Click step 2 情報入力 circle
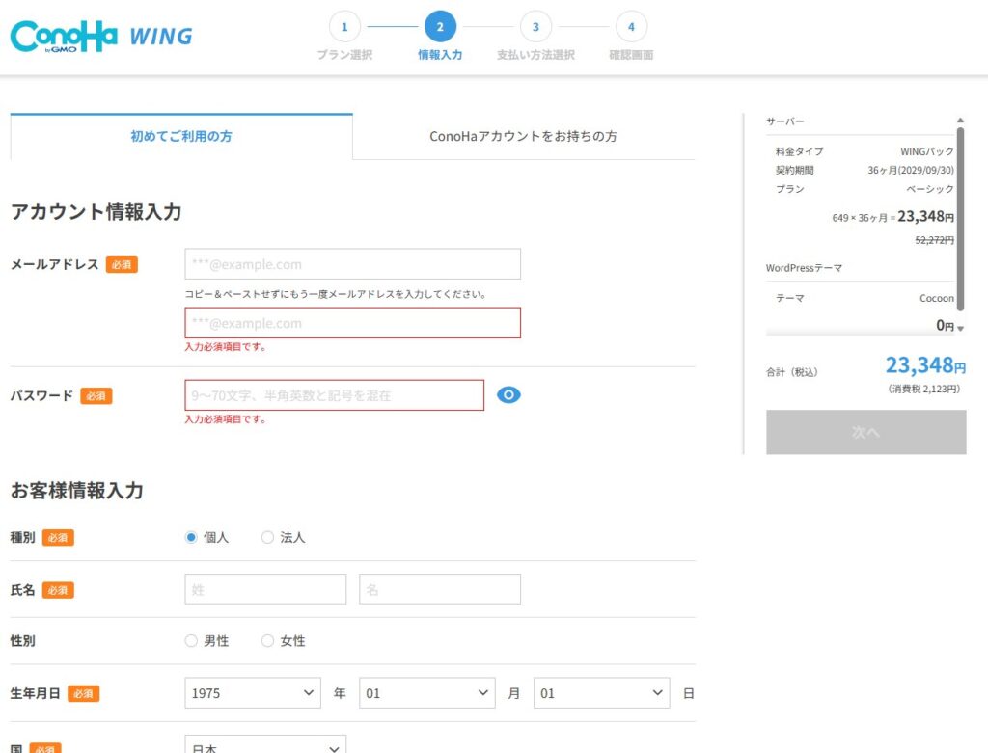Viewport: 988px width, 753px height. pyautogui.click(x=440, y=27)
